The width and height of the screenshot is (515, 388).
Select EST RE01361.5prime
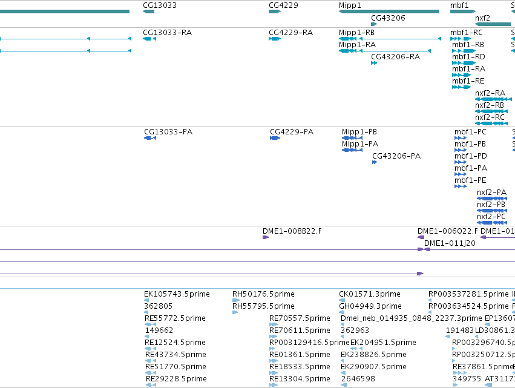point(300,355)
